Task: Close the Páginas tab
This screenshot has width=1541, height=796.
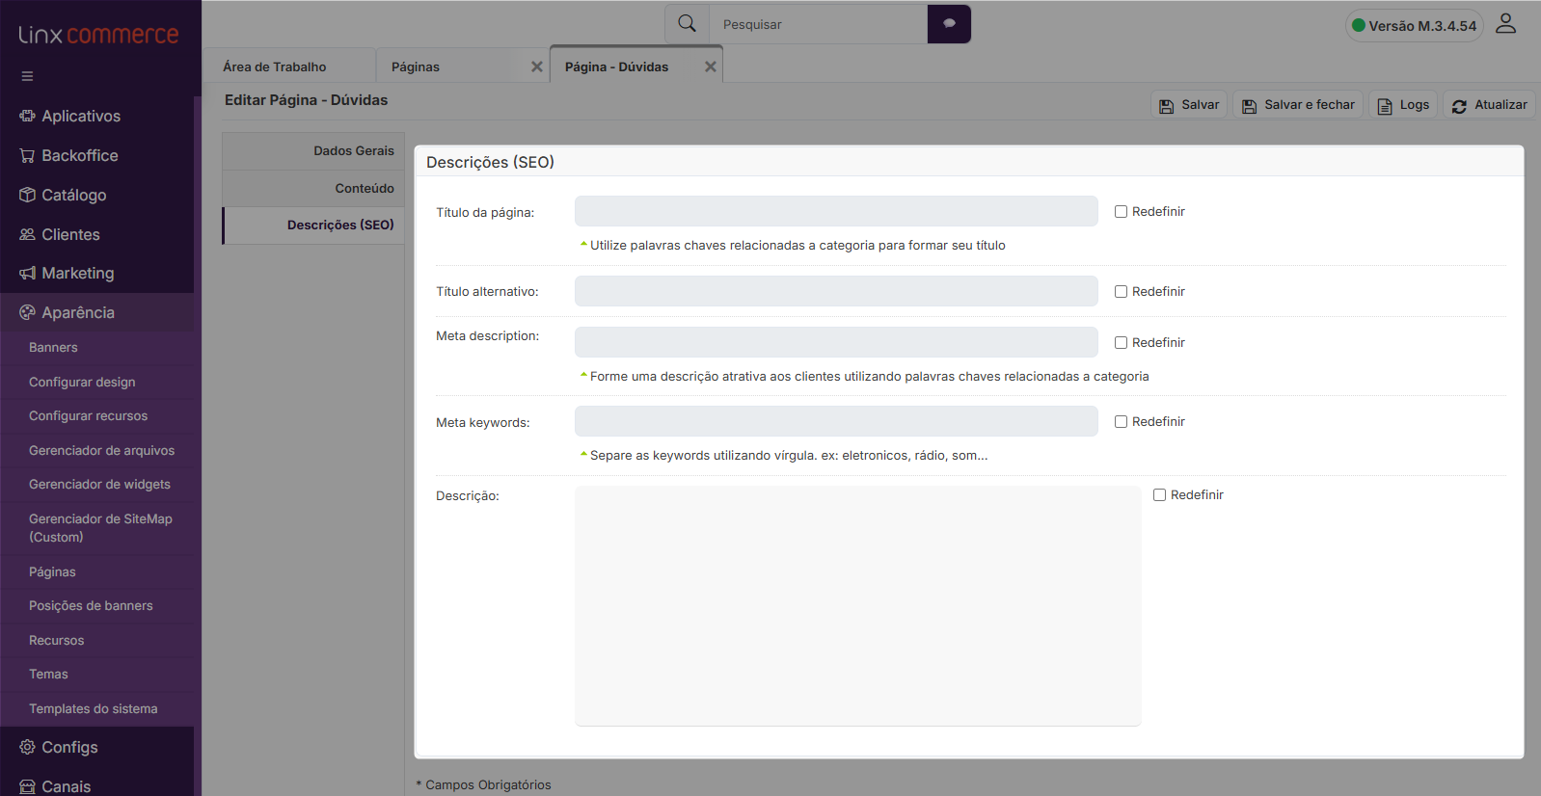Action: [x=537, y=66]
